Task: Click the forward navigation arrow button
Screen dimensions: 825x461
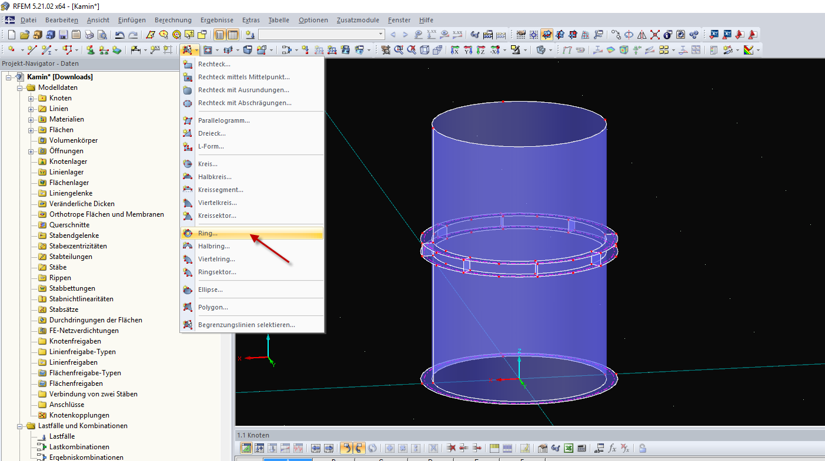Action: coord(405,34)
